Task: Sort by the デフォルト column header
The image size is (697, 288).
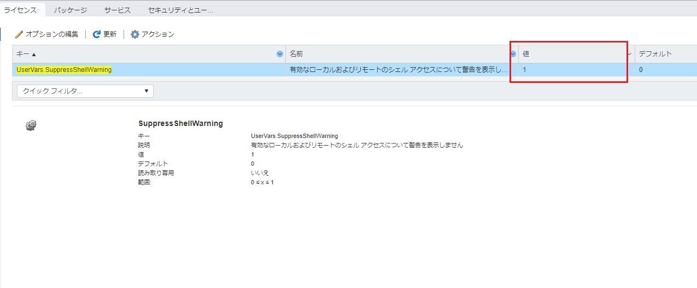Action: click(666, 54)
